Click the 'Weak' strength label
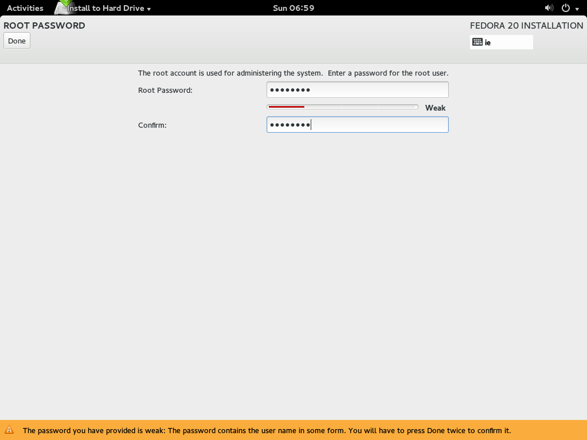The image size is (587, 440). 436,108
